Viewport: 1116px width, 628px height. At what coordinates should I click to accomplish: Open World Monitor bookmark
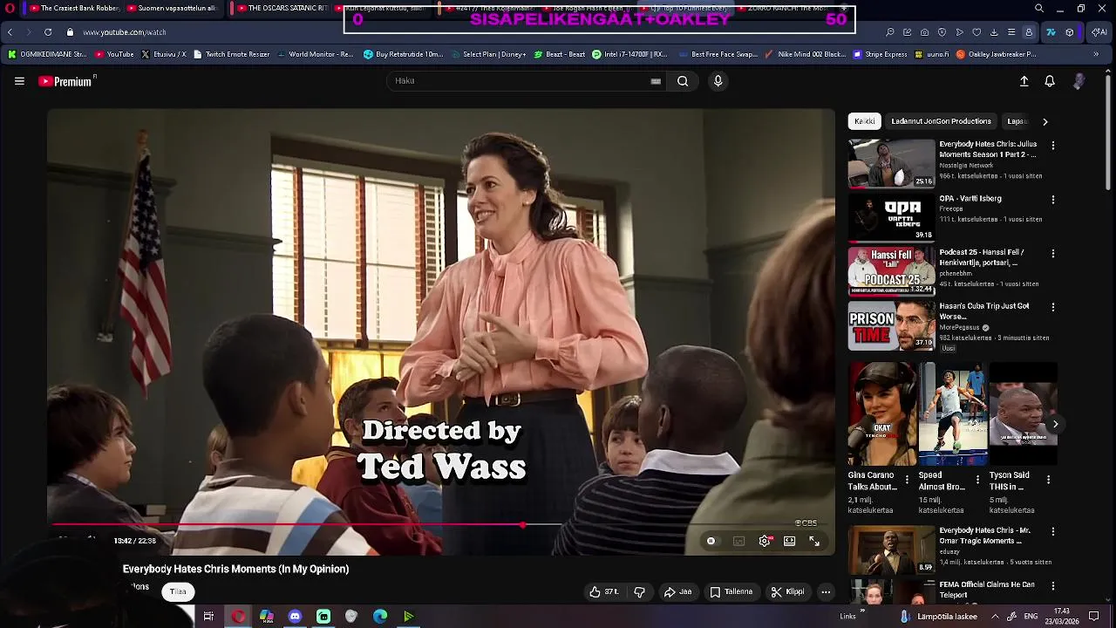click(315, 54)
